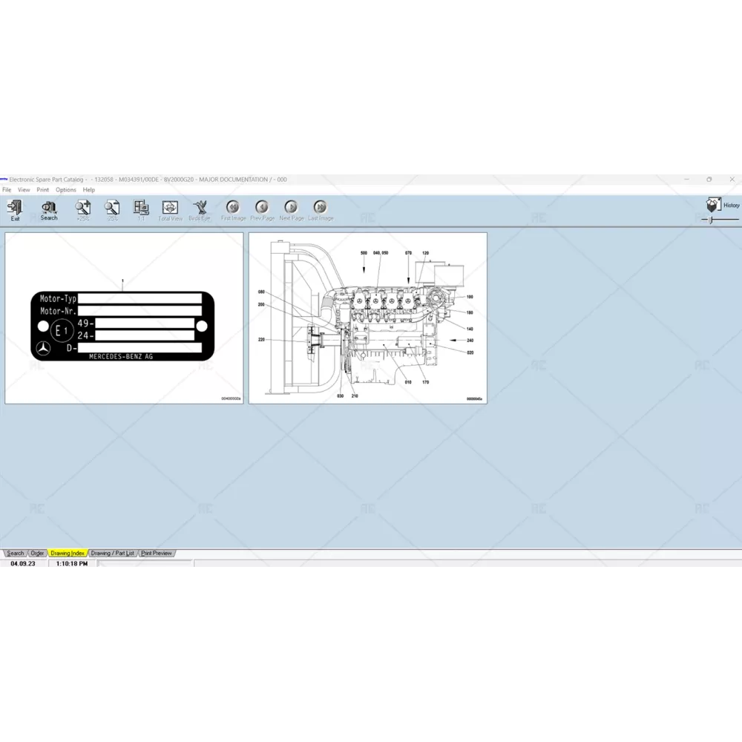Switch to the Print Preview tab

pyautogui.click(x=157, y=554)
